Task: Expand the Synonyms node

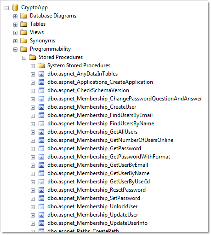Action: [x=15, y=41]
